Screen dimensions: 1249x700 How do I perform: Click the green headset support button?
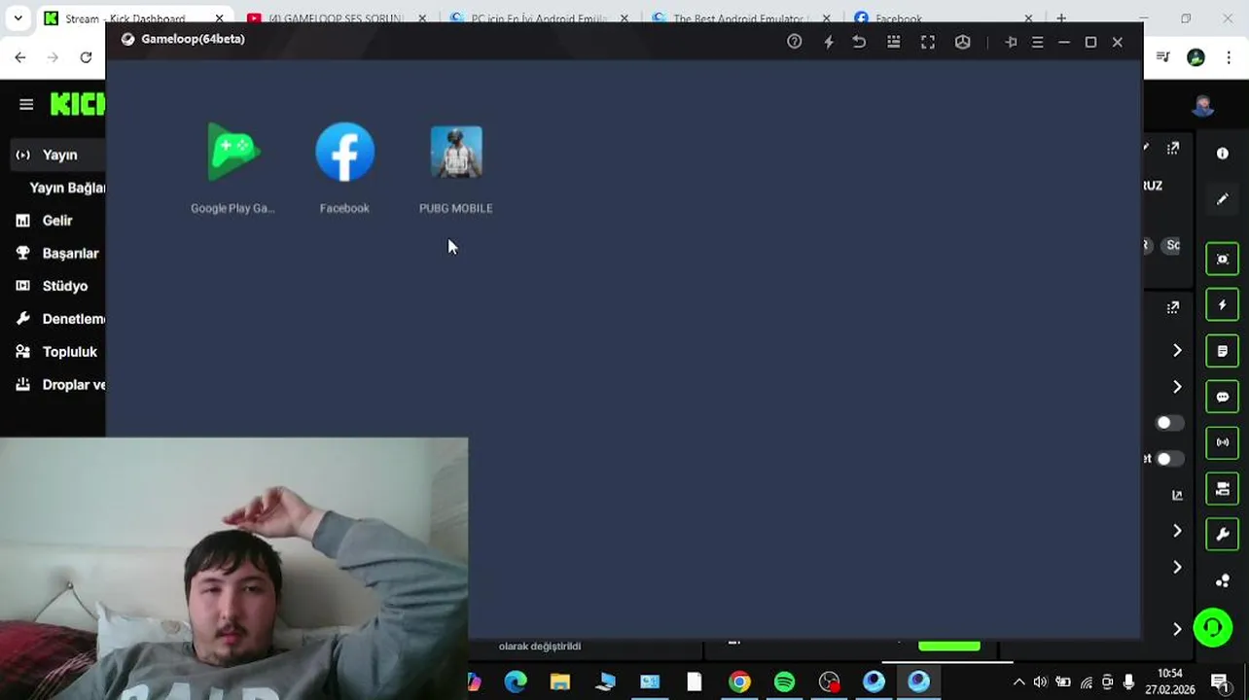pyautogui.click(x=1213, y=628)
